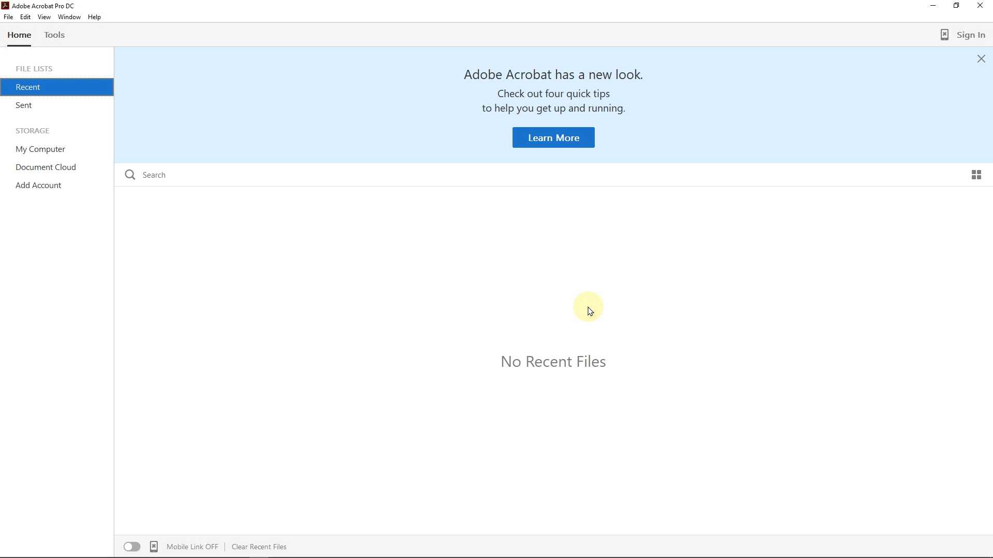993x558 pixels.
Task: Open the Edit menu
Action: pos(25,17)
